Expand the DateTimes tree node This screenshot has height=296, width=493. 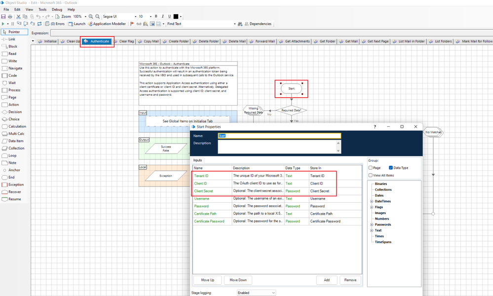(x=371, y=201)
